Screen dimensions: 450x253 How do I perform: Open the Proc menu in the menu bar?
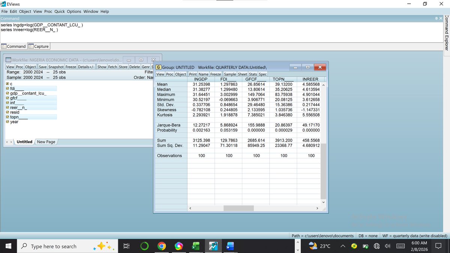[48, 11]
